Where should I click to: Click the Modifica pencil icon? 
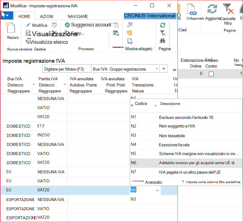pyautogui.click(x=28, y=25)
